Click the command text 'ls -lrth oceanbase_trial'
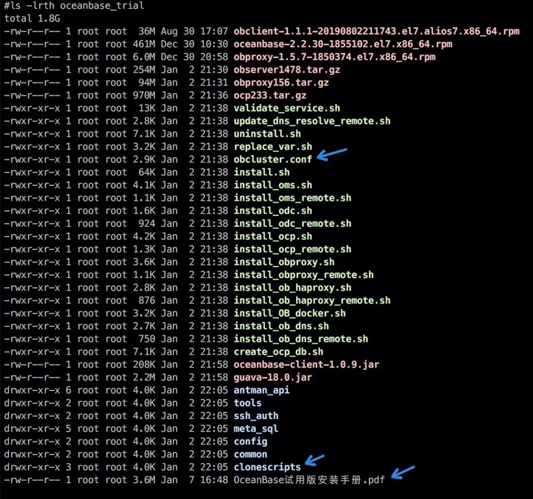This screenshot has height=499, width=533. pyautogui.click(x=78, y=6)
